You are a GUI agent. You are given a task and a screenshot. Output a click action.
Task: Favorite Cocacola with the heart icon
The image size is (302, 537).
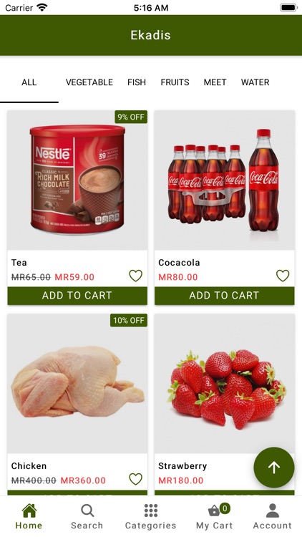tap(283, 276)
